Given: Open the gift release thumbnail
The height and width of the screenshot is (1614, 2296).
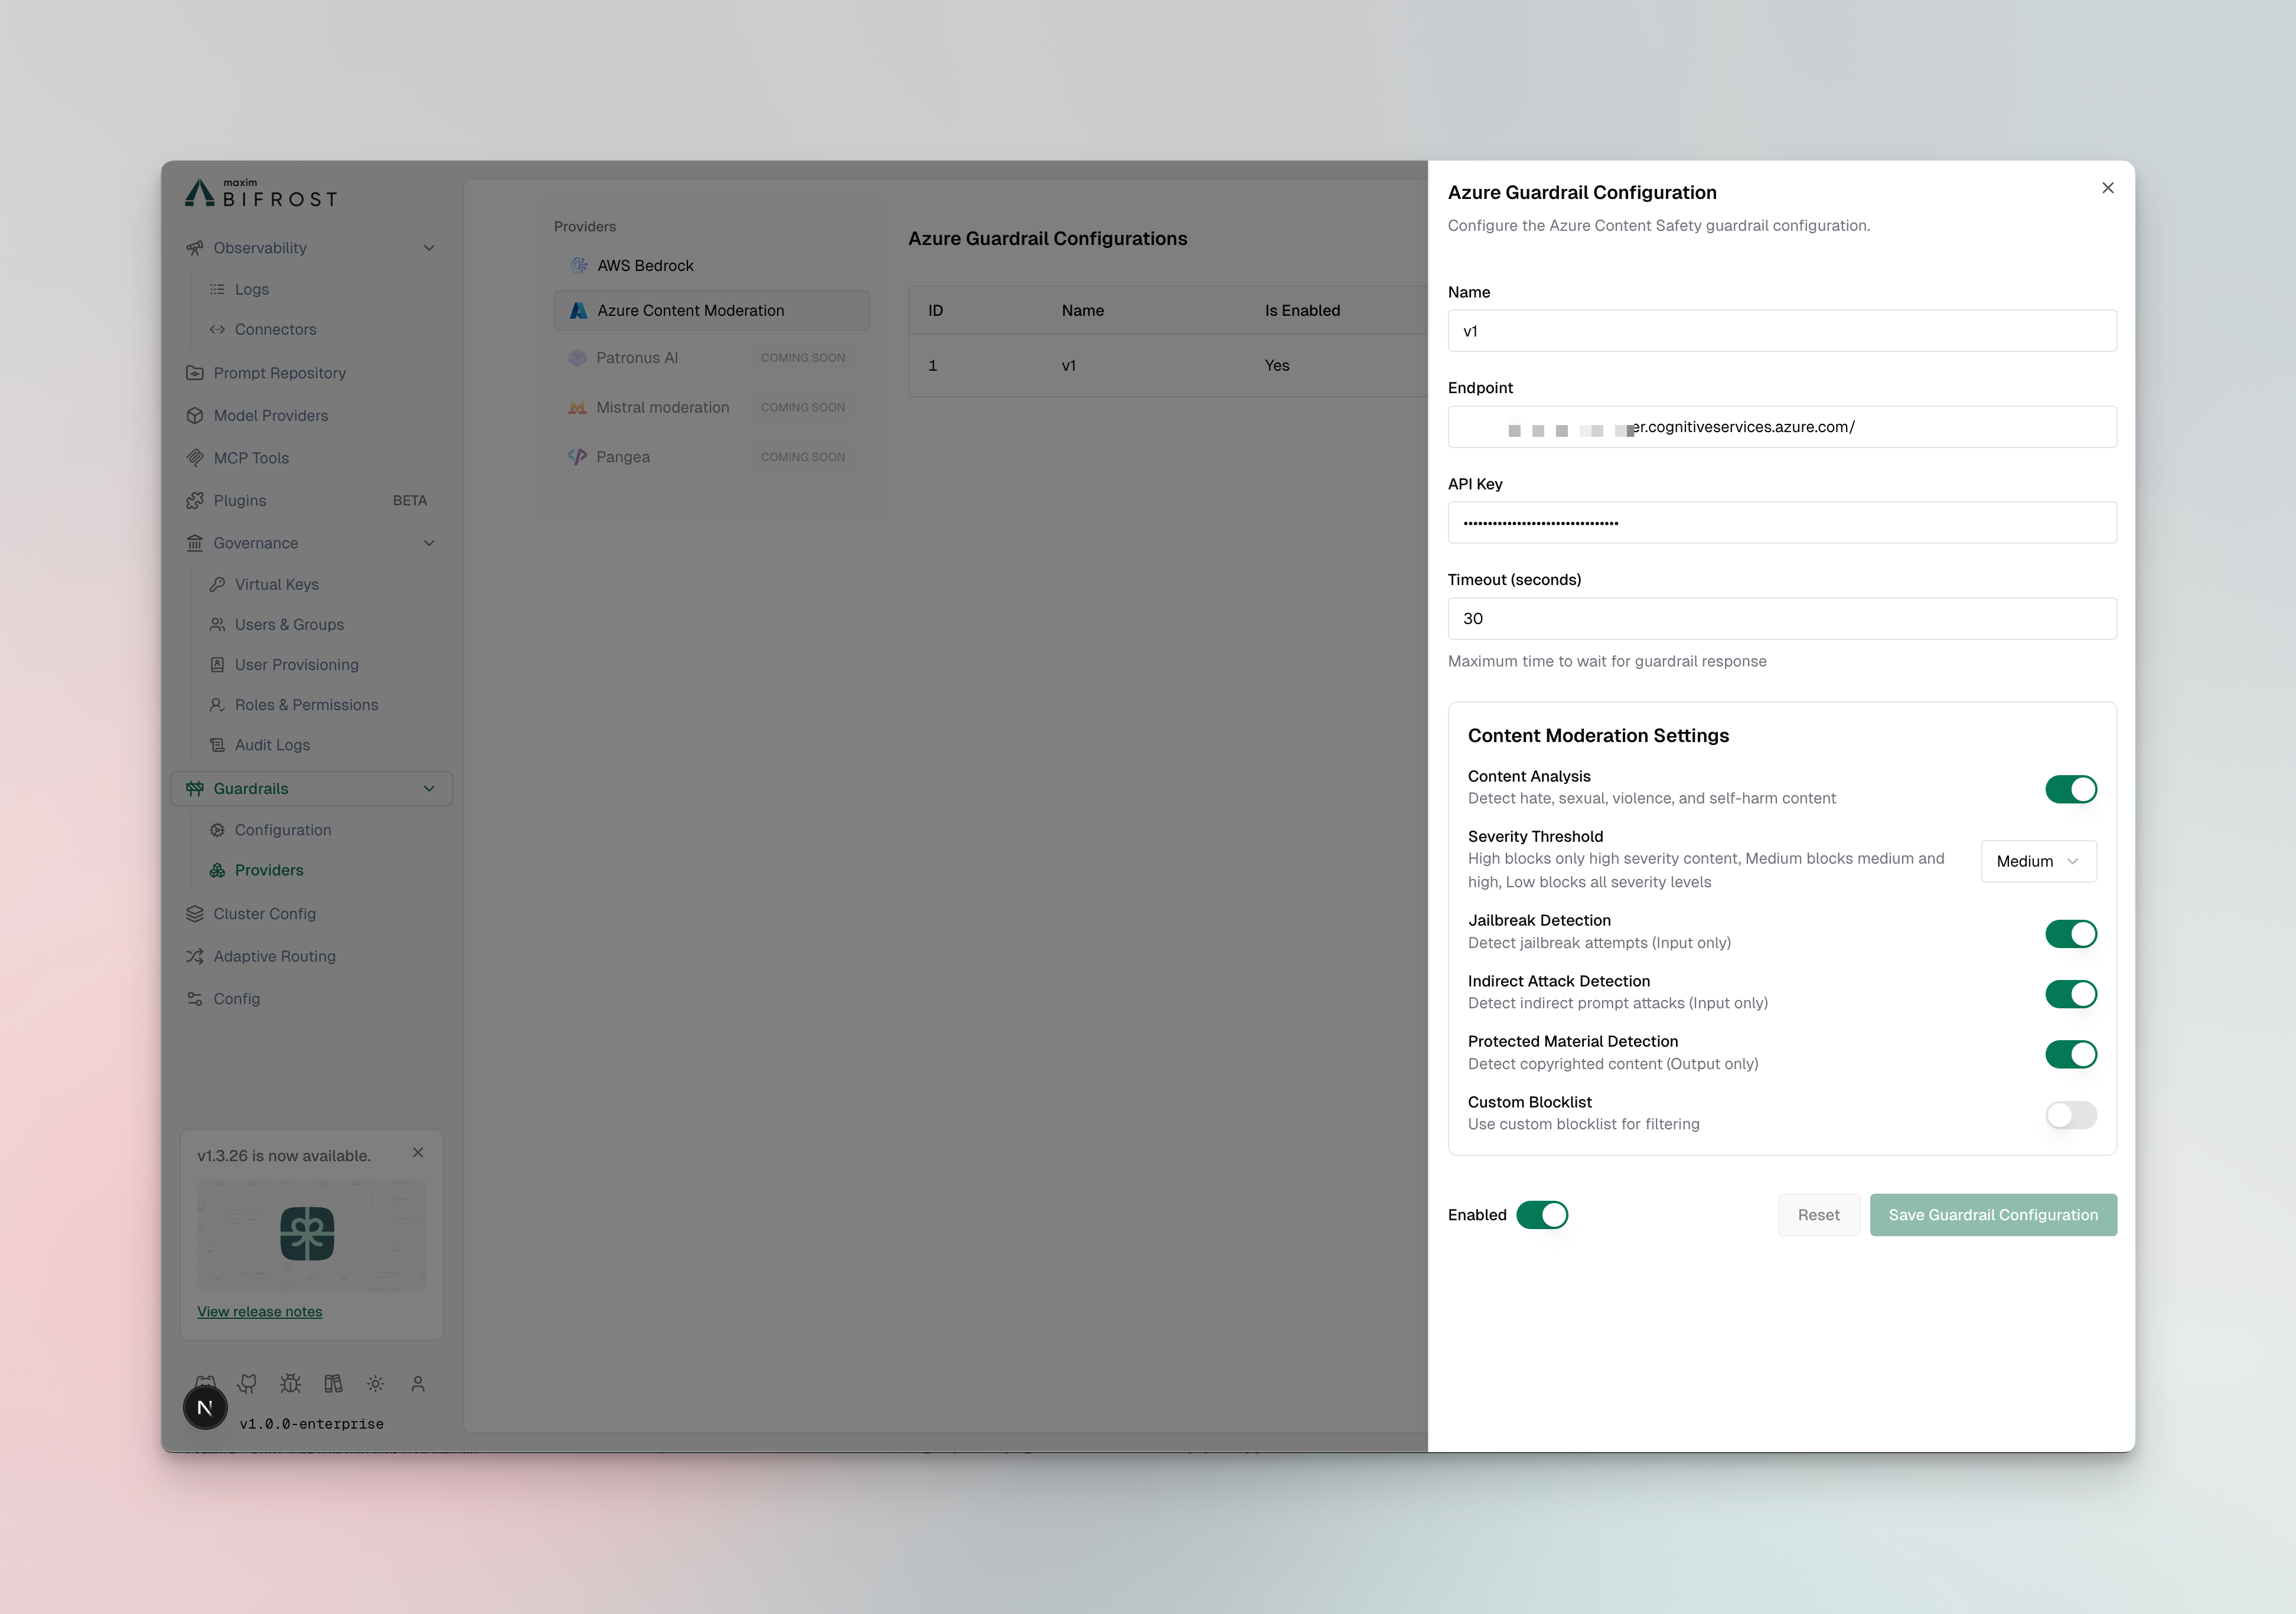Looking at the screenshot, I should pyautogui.click(x=311, y=1234).
